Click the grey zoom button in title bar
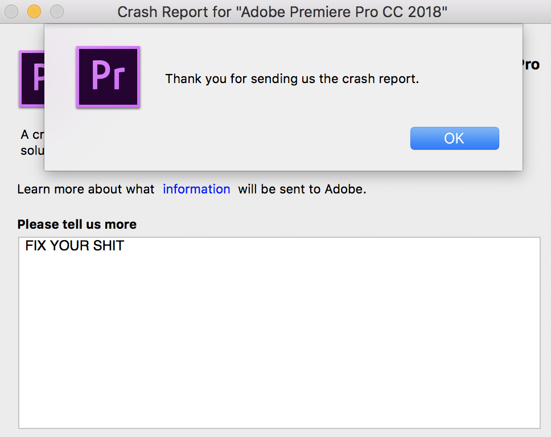Image resolution: width=551 pixels, height=437 pixels. pyautogui.click(x=57, y=11)
